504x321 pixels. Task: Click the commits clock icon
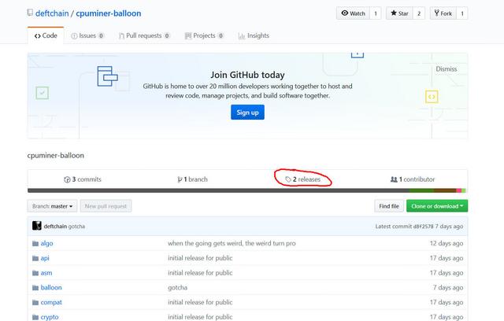coord(67,179)
